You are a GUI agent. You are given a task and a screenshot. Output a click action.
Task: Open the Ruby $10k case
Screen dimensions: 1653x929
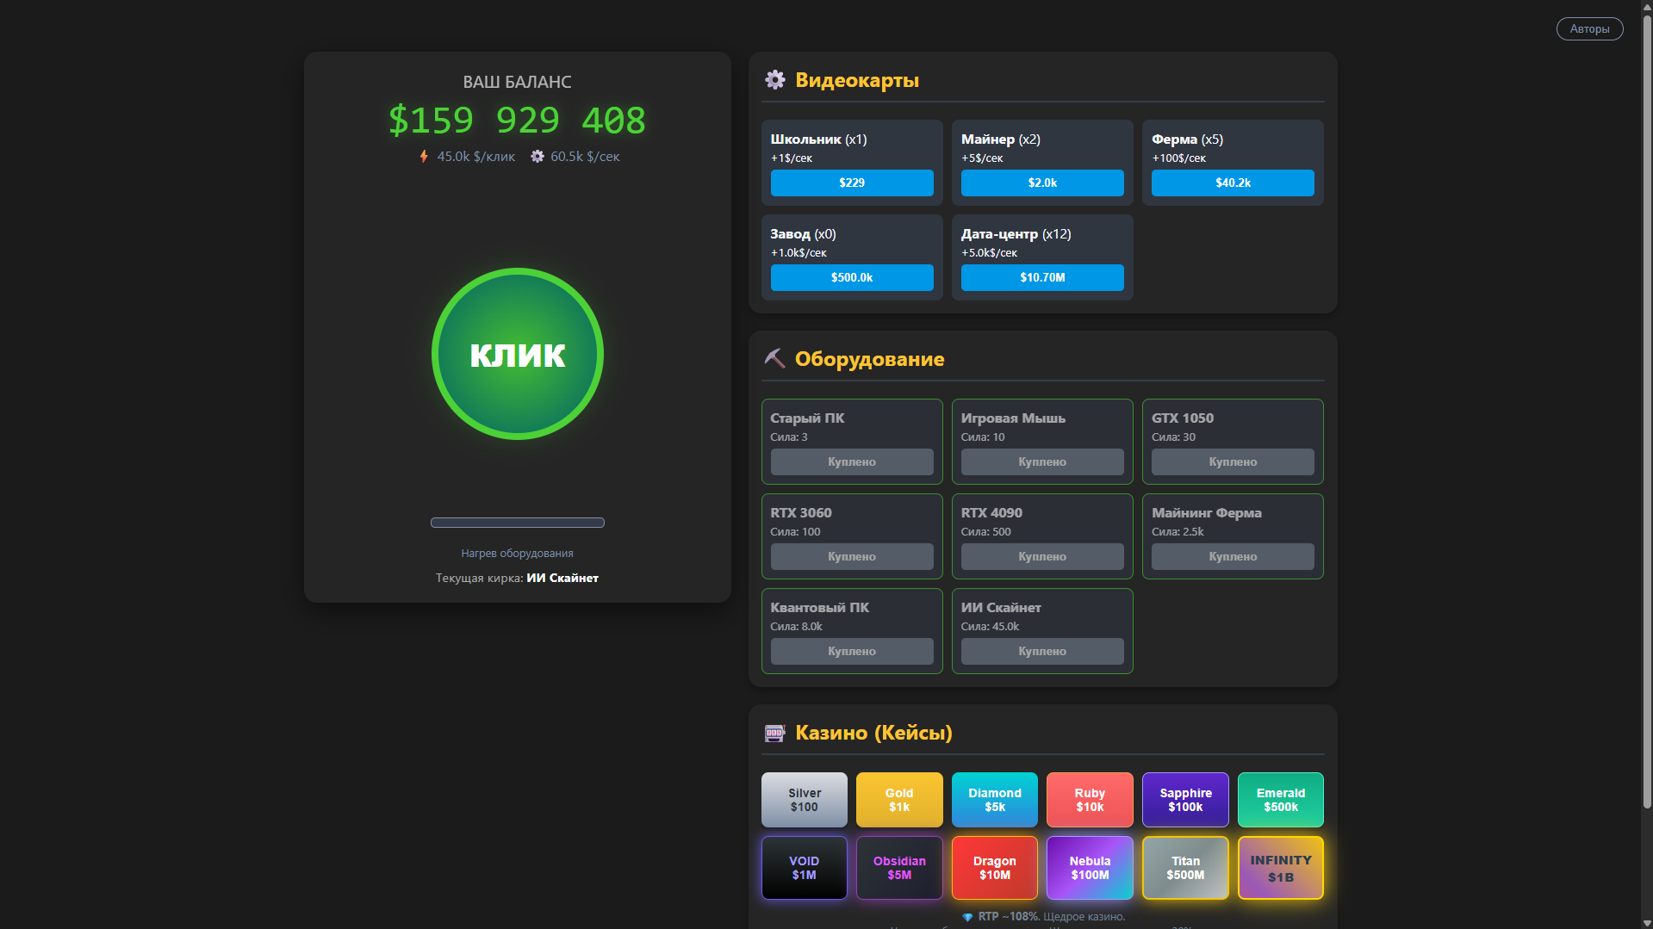click(x=1090, y=800)
